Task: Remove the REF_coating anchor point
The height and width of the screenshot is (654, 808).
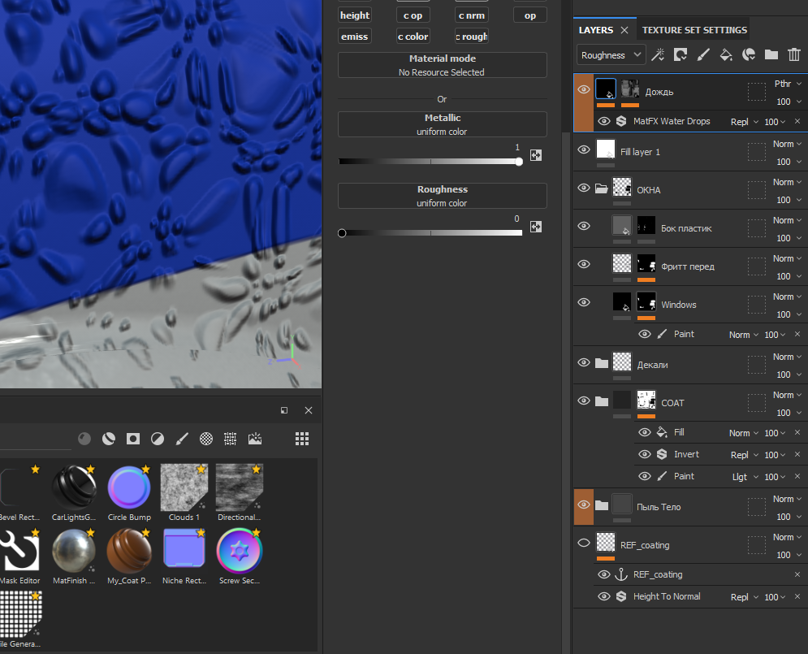Action: pos(797,574)
